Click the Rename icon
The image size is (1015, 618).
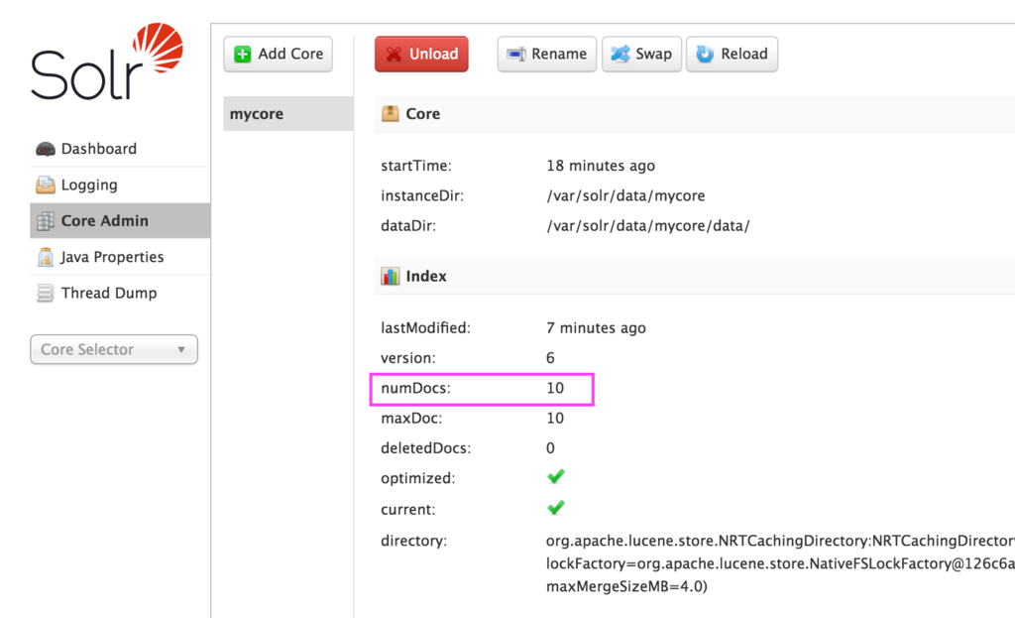click(515, 54)
